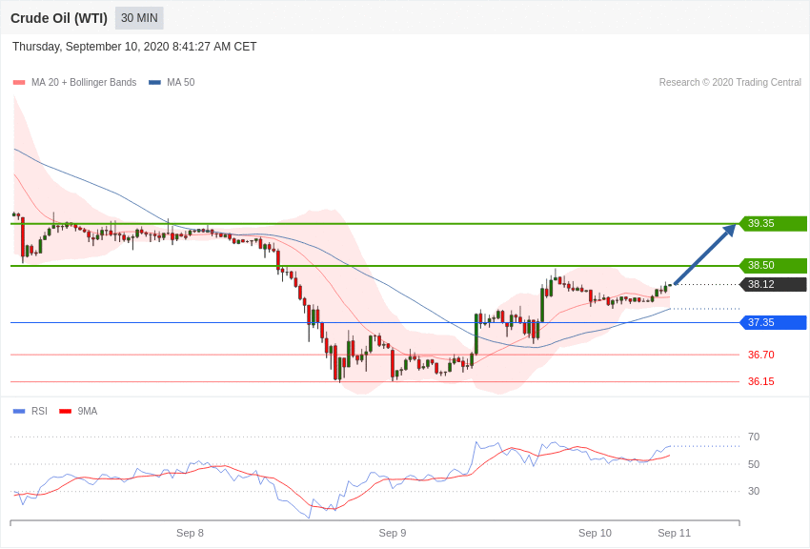The height and width of the screenshot is (549, 810).
Task: Click the 36.70 support price label
Action: [761, 355]
